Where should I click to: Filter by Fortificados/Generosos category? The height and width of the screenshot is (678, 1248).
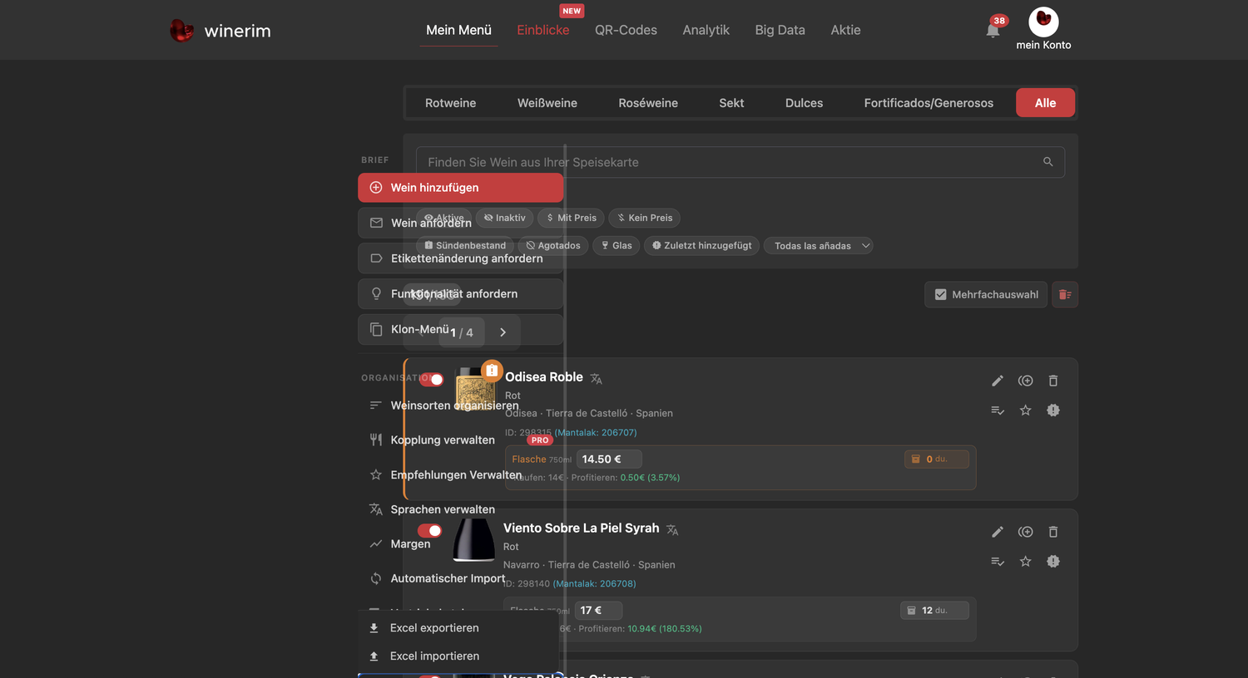929,103
